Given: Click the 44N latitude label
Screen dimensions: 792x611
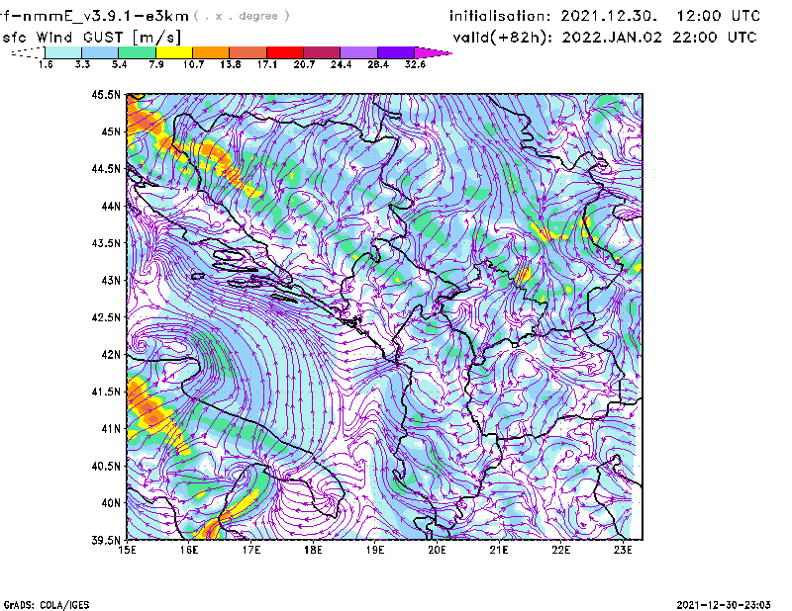Looking at the screenshot, I should (x=111, y=206).
